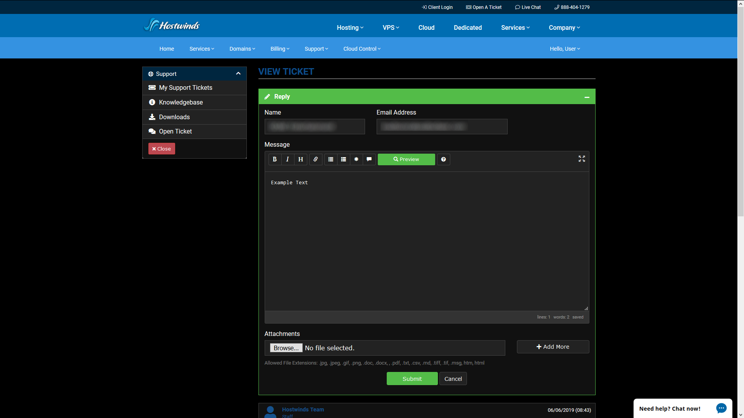Click the 888-404-1279 phone number
This screenshot has width=744, height=418.
(572, 7)
